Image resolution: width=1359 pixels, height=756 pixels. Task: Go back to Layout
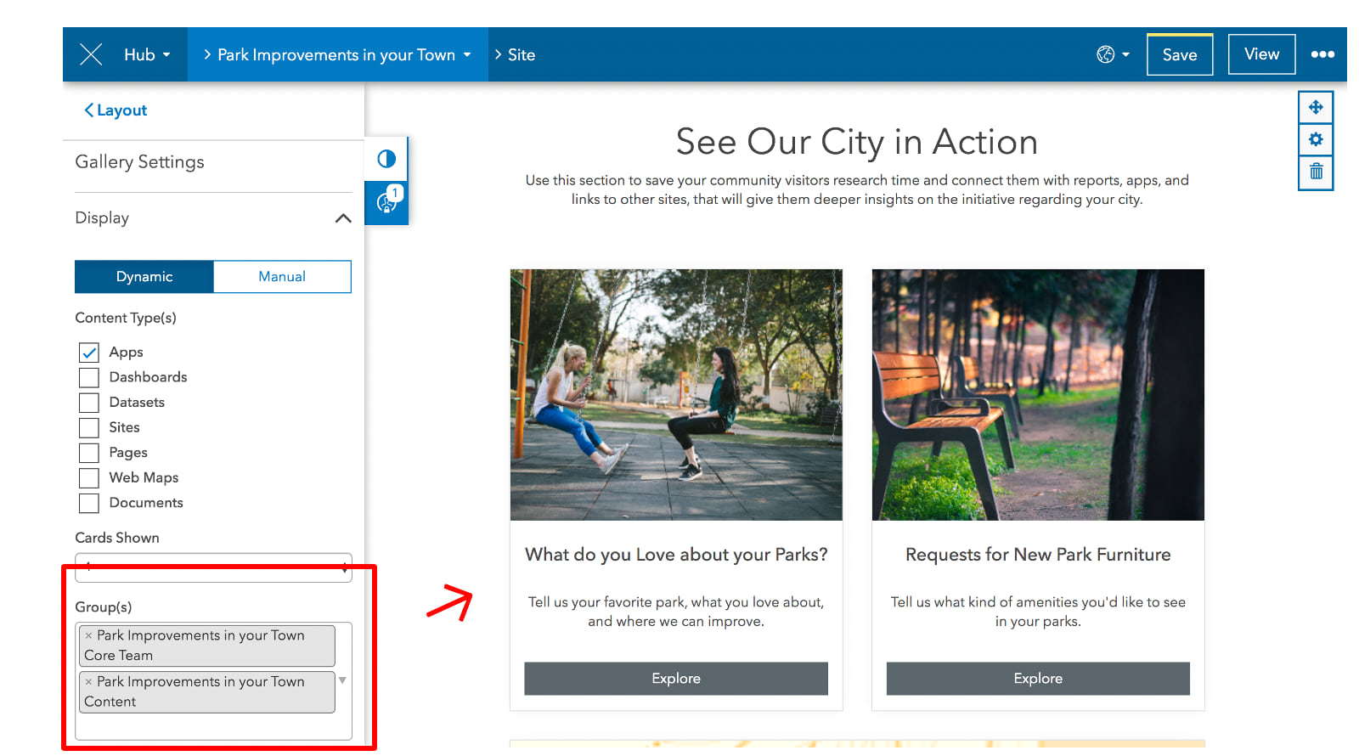115,110
